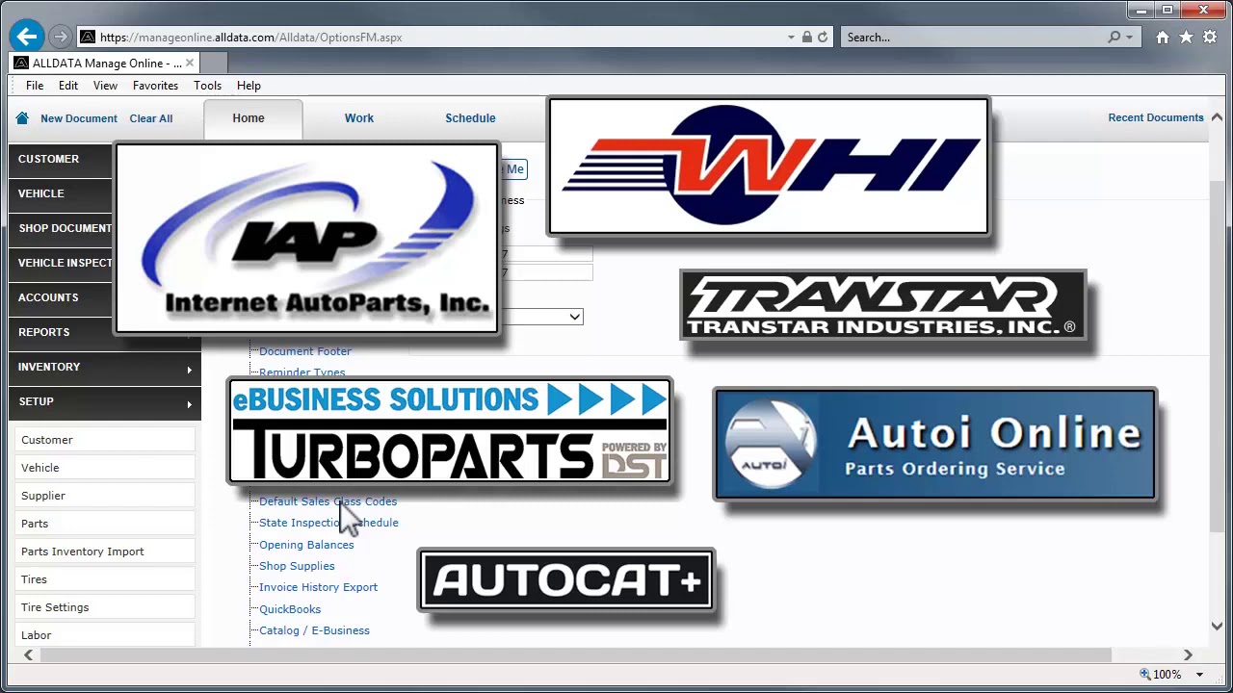Open the Help menu
This screenshot has height=693, width=1233.
tap(249, 86)
